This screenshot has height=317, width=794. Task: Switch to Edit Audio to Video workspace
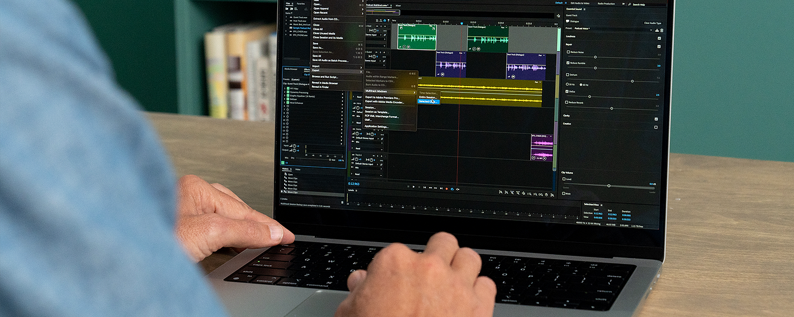[580, 3]
